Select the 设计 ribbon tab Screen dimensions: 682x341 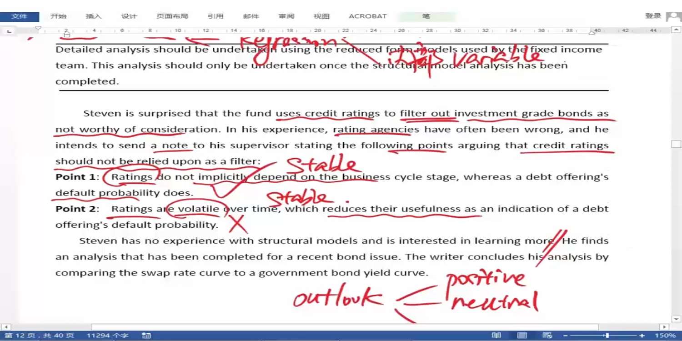[x=129, y=16]
